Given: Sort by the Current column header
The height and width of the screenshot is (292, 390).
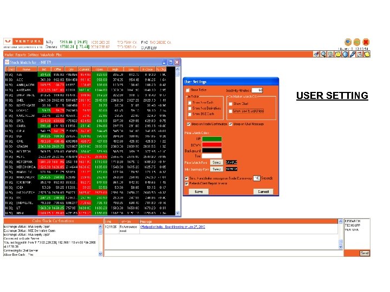Looking at the screenshot, I should pyautogui.click(x=84, y=69).
